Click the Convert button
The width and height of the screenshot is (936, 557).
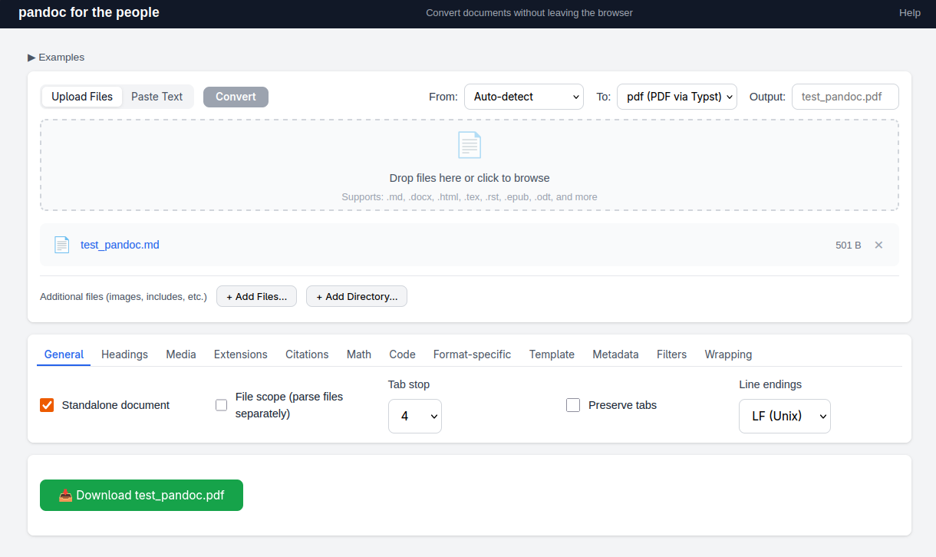tap(236, 97)
